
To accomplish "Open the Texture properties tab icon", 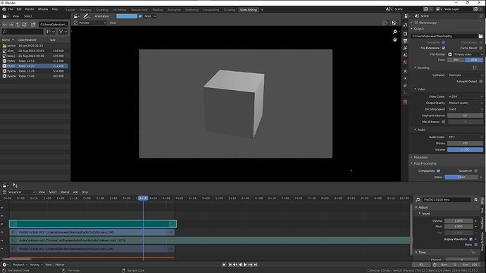I will [x=405, y=101].
